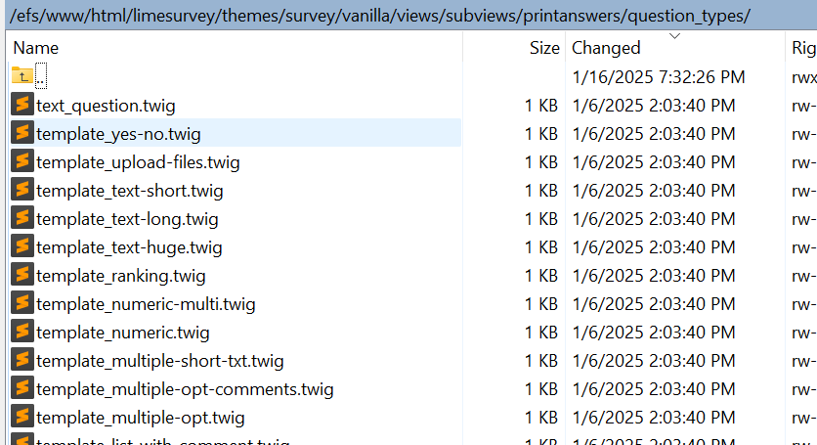Click the template_text-long.twig file icon

[22, 217]
